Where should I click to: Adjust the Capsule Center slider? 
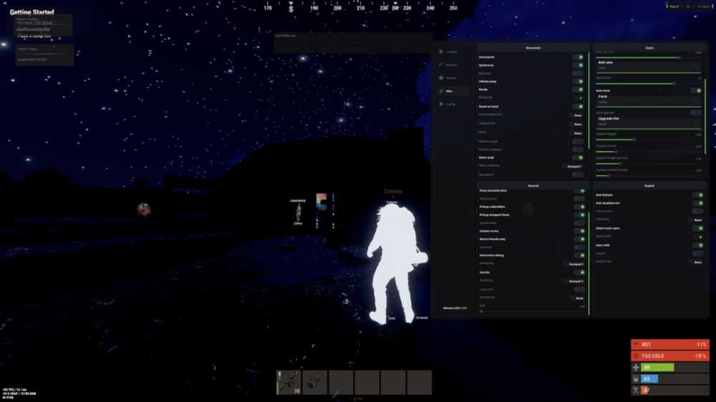coord(648,152)
